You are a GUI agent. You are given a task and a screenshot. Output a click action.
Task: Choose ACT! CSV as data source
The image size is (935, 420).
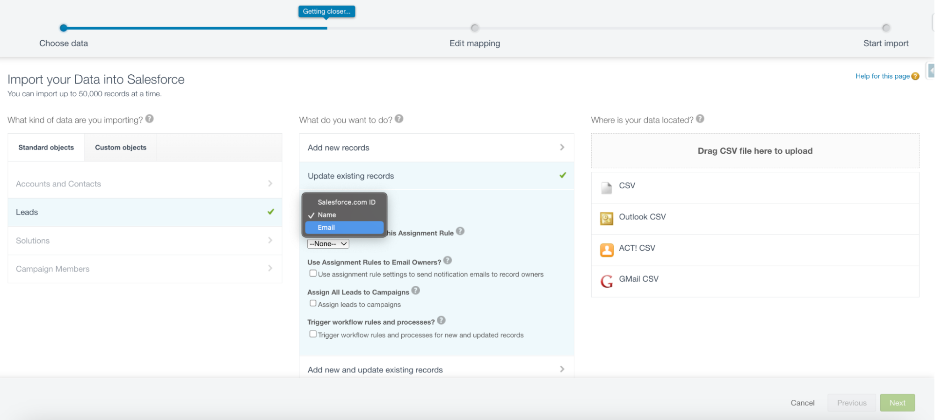pos(755,250)
